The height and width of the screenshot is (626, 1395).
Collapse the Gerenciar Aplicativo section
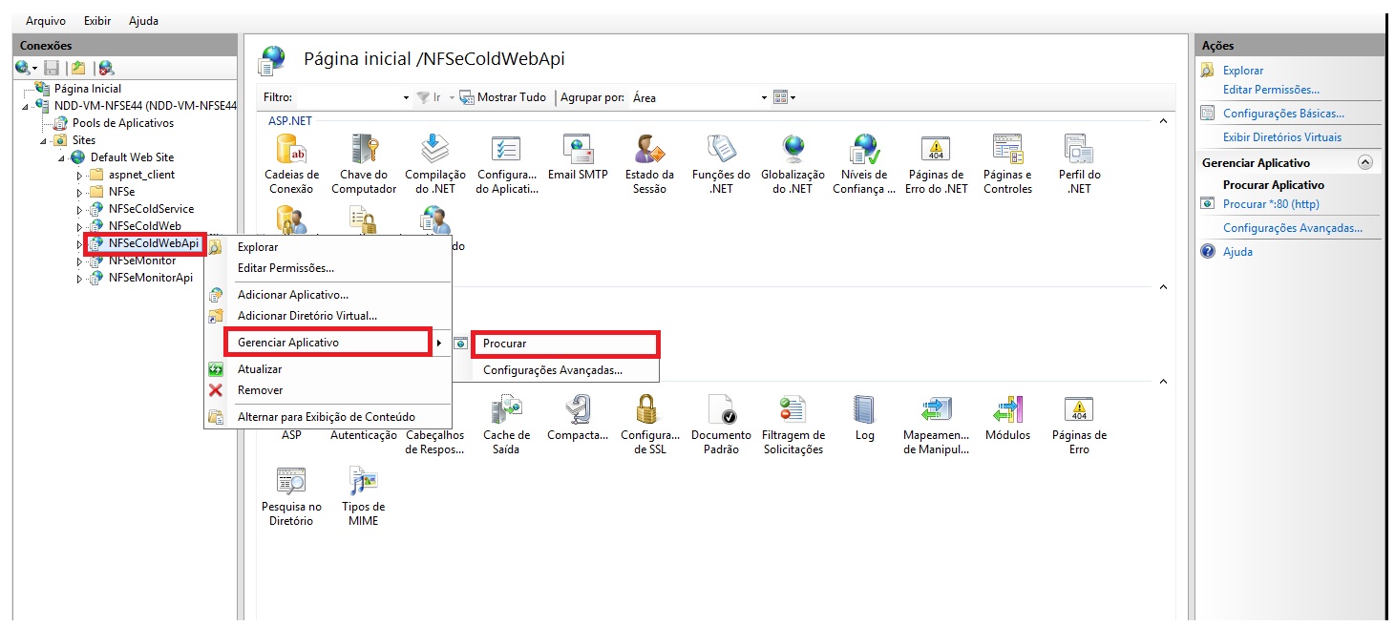coord(1365,163)
